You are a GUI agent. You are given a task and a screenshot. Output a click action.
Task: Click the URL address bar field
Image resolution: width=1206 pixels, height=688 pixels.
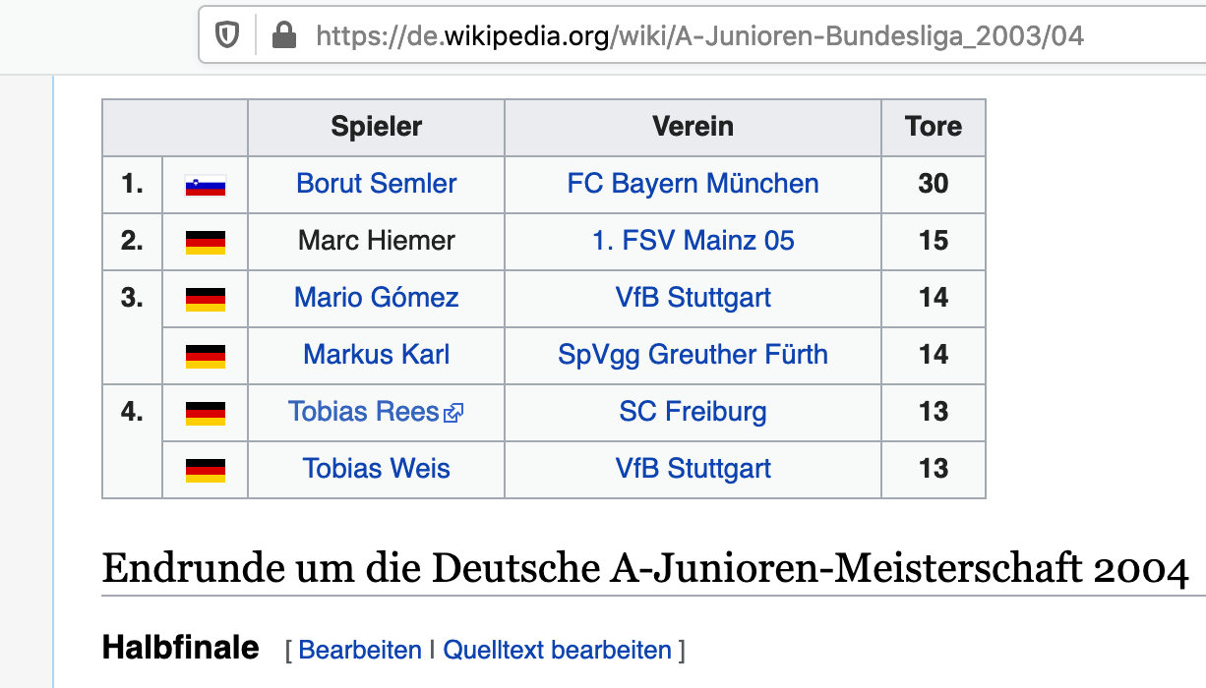point(702,36)
